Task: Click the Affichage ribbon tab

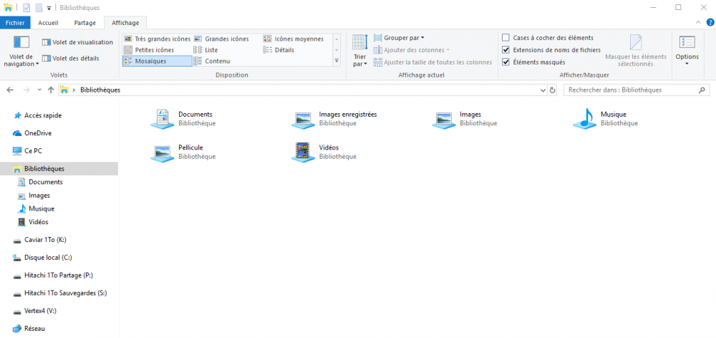Action: click(125, 22)
